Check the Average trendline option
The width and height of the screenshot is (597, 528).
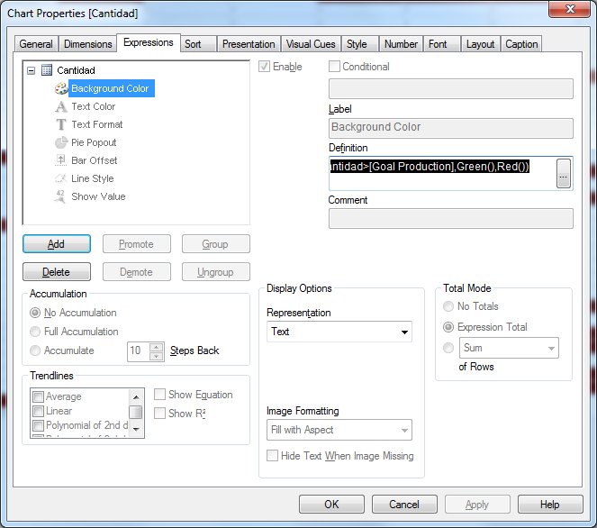38,396
